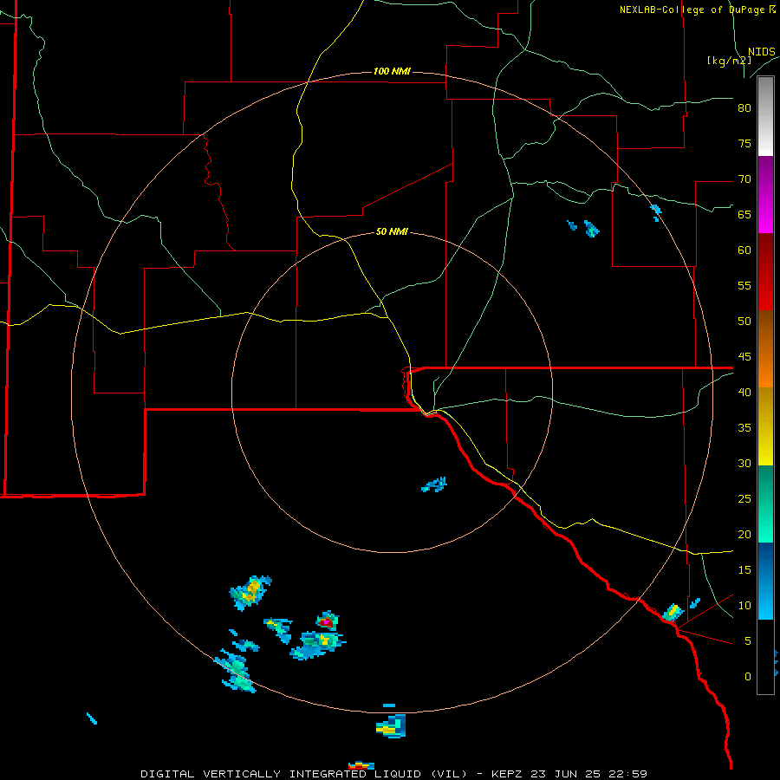Click the 15 value on the color scale
The image size is (780, 780).
tap(744, 570)
